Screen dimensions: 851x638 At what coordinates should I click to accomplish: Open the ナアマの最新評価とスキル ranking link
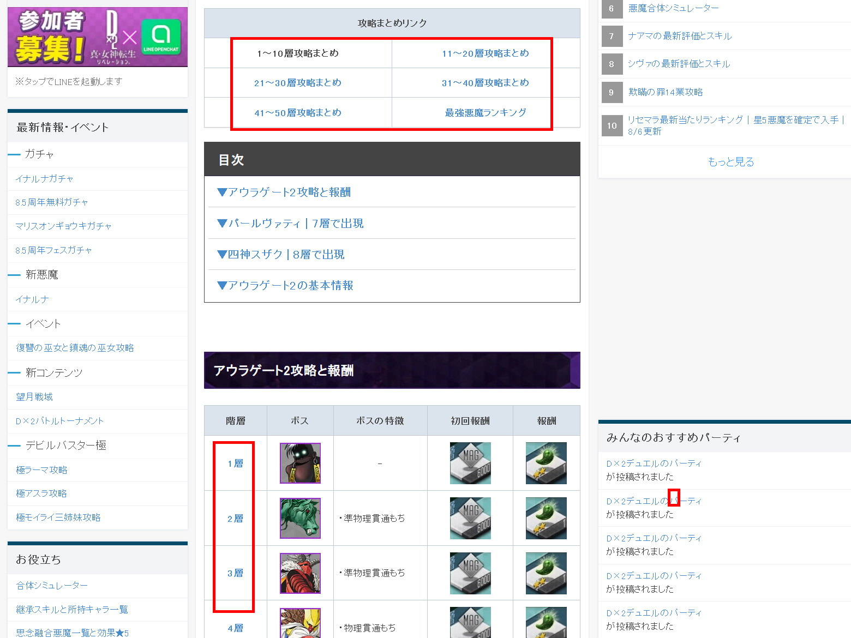(680, 36)
